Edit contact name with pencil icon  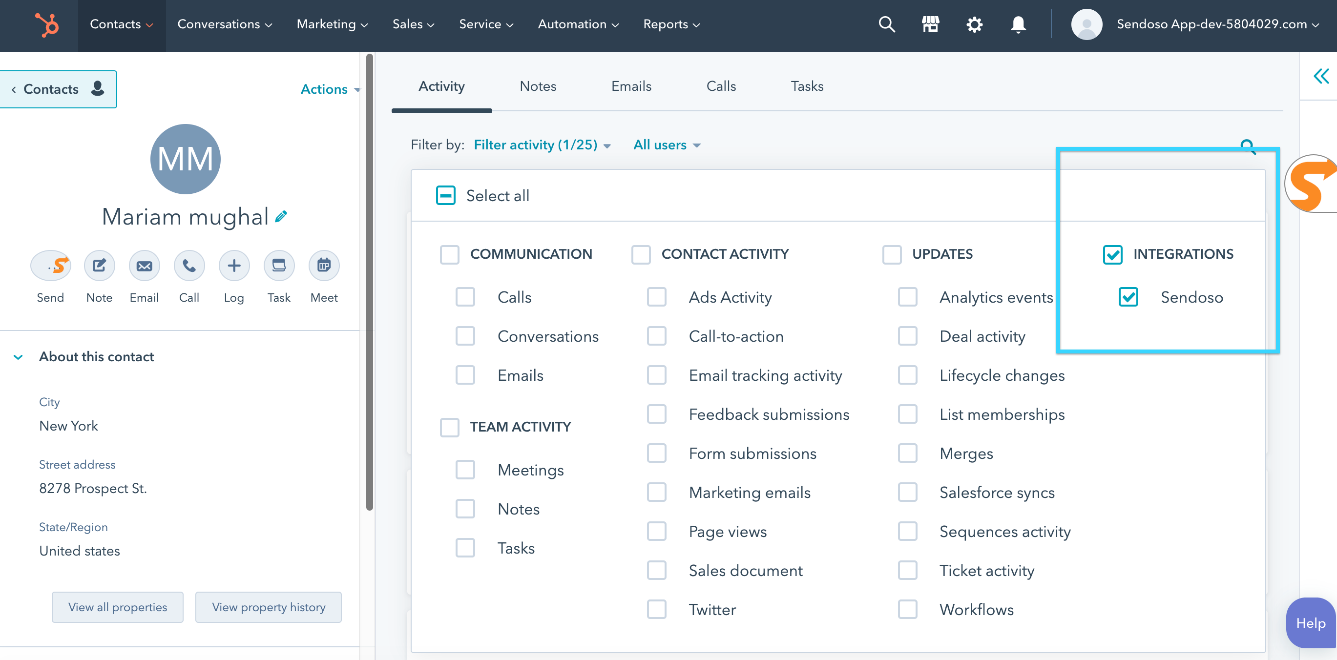[281, 216]
